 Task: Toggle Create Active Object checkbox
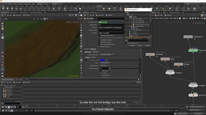99,42
